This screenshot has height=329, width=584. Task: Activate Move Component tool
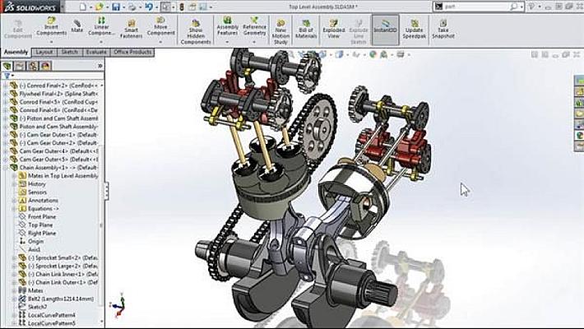161,26
